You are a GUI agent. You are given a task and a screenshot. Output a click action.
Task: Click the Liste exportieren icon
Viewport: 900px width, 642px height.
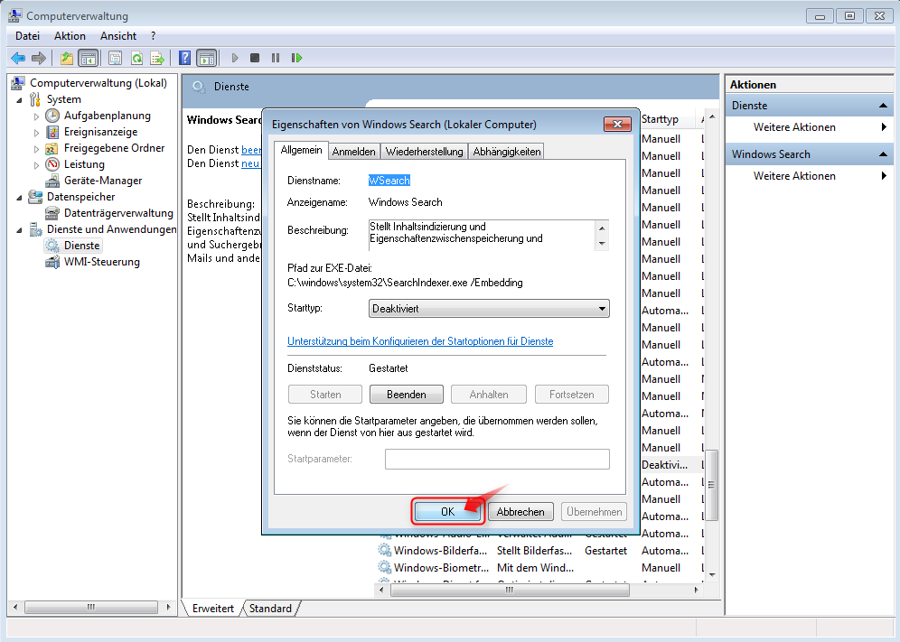pyautogui.click(x=157, y=57)
